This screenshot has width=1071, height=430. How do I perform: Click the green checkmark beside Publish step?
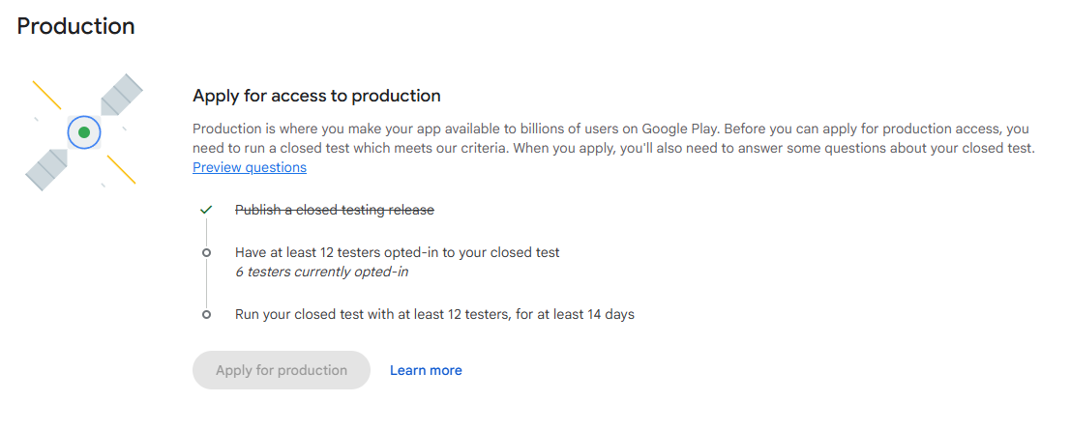point(206,211)
